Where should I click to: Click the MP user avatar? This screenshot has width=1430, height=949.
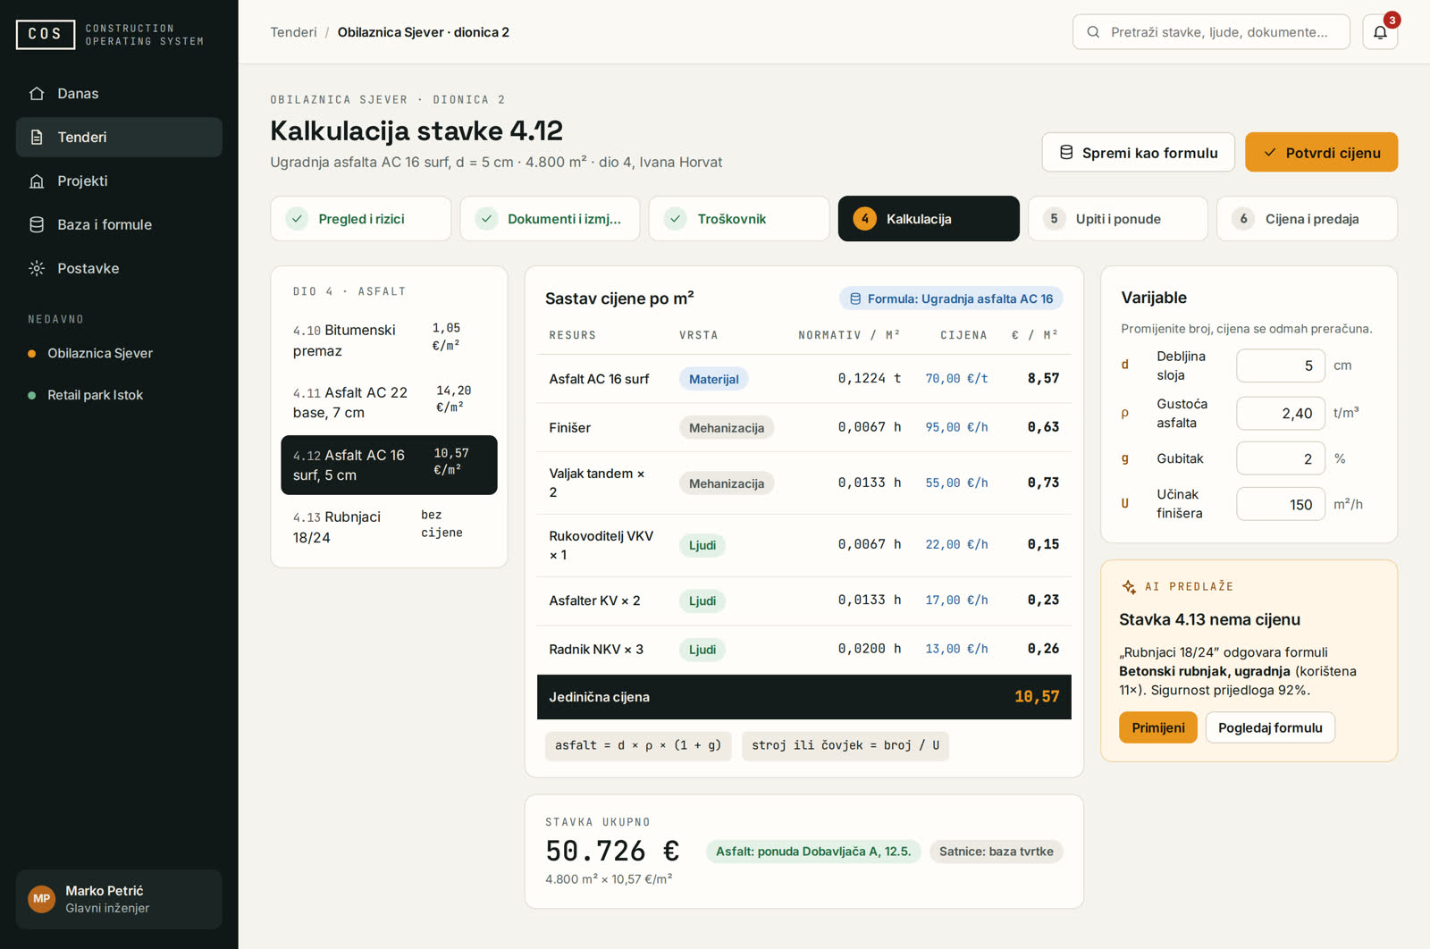click(42, 899)
